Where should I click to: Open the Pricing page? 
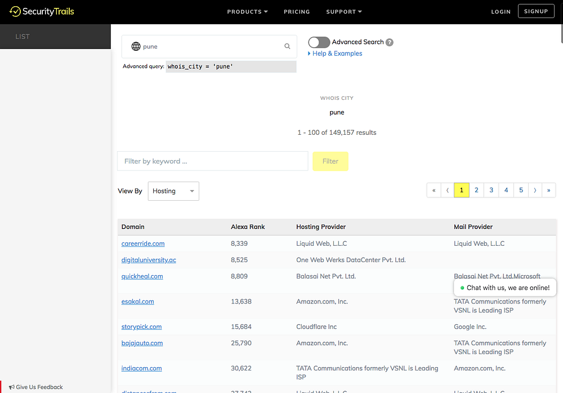(x=297, y=11)
